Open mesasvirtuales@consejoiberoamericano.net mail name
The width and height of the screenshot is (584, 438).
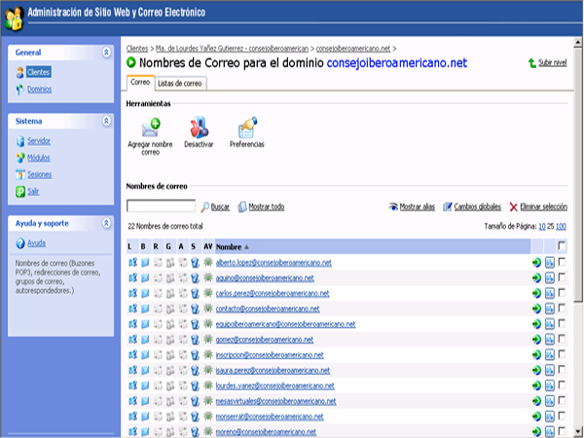(276, 401)
